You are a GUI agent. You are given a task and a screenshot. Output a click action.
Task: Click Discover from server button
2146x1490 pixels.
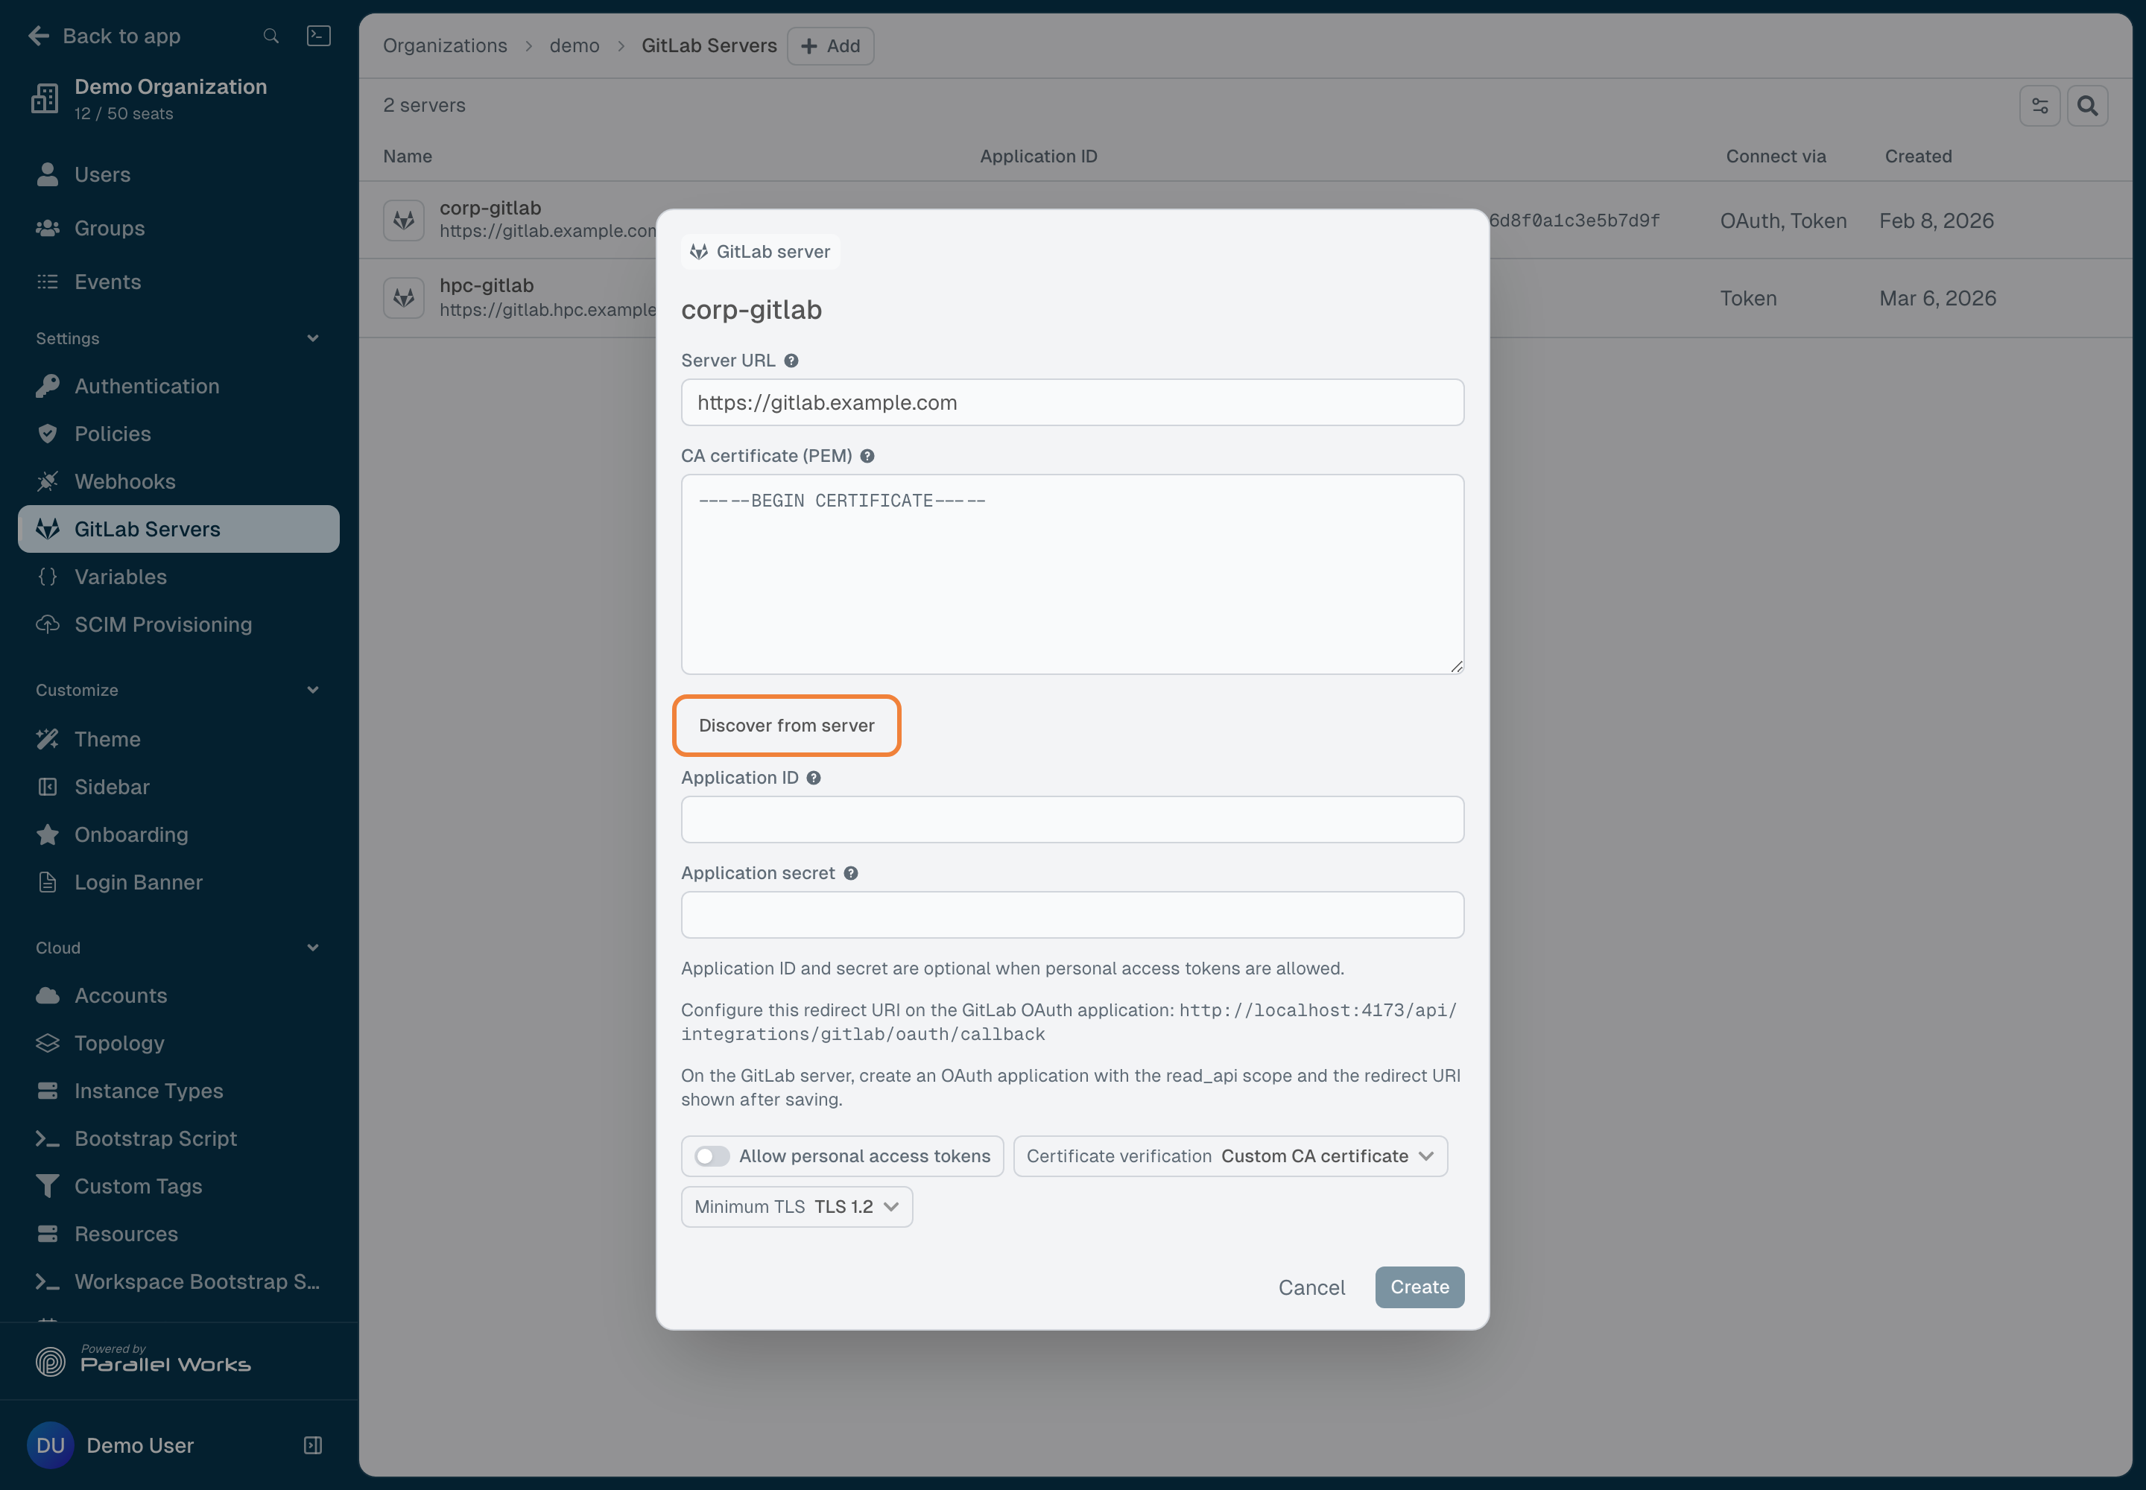pyautogui.click(x=786, y=726)
